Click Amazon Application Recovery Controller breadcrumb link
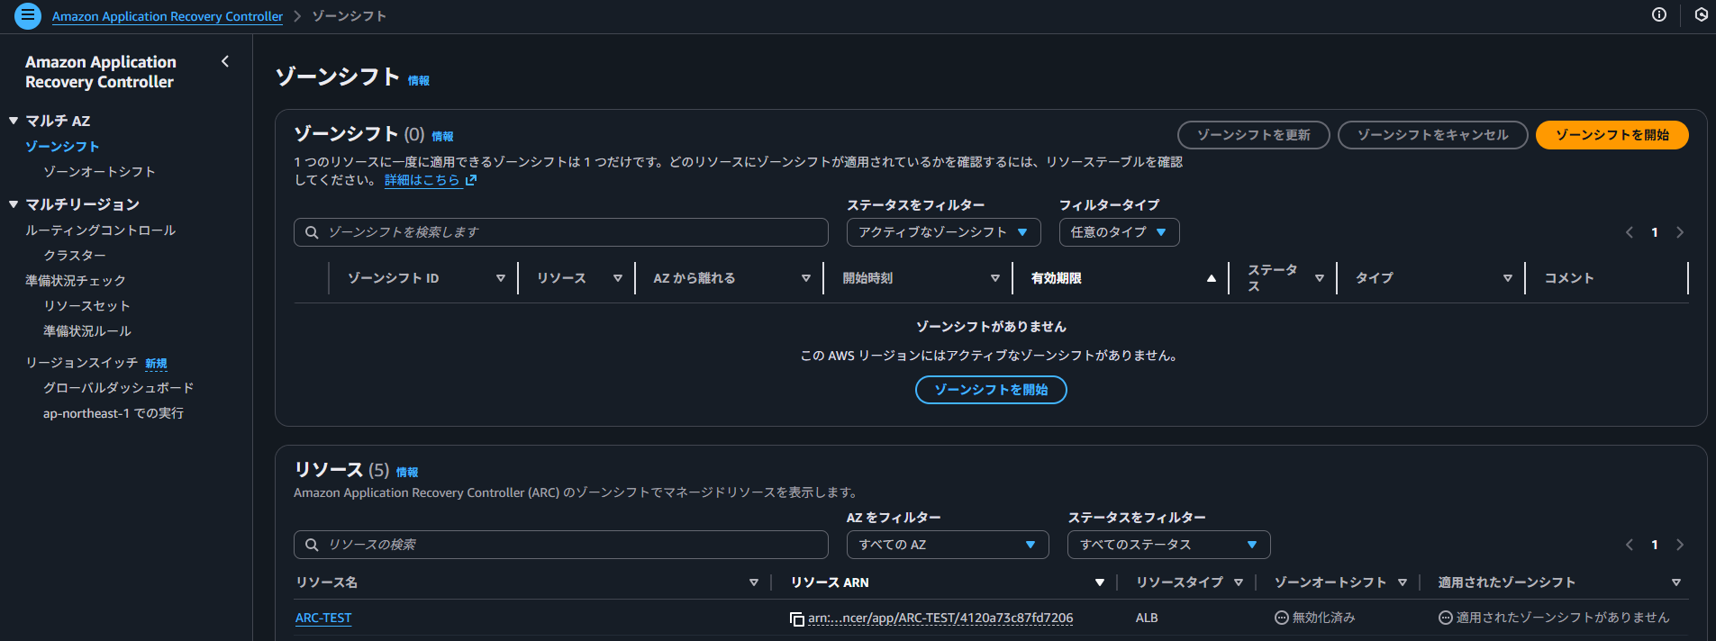1716x641 pixels. coord(168,16)
